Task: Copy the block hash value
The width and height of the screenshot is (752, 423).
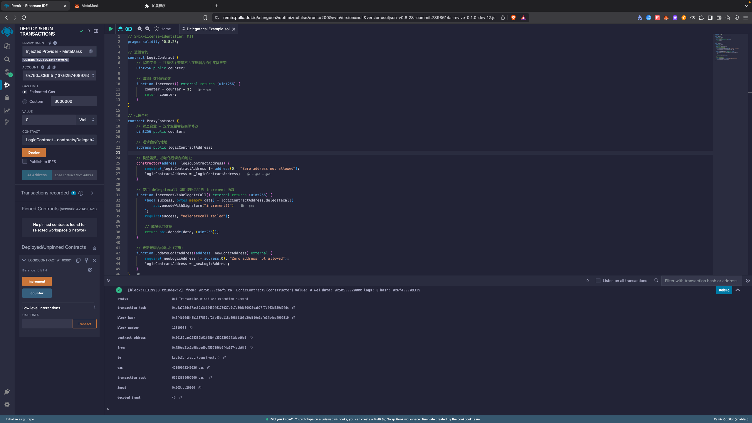Action: pos(293,318)
